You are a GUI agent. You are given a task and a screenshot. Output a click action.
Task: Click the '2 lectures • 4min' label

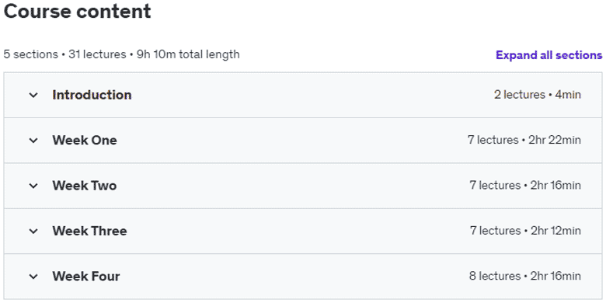(x=537, y=95)
